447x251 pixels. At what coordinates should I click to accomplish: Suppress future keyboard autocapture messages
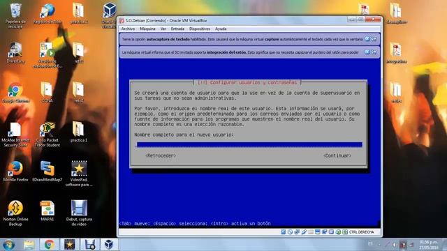[x=374, y=39]
